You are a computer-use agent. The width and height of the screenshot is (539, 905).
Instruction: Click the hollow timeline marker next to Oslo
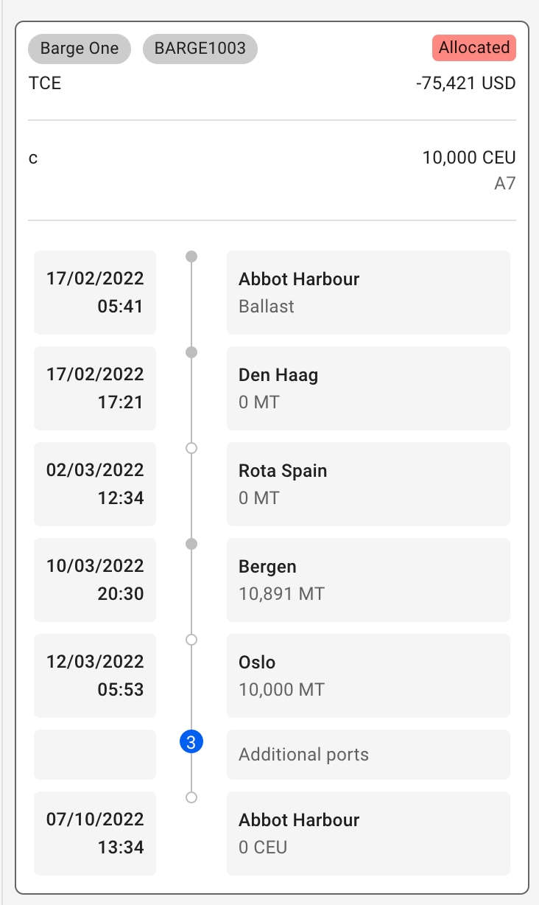191,640
